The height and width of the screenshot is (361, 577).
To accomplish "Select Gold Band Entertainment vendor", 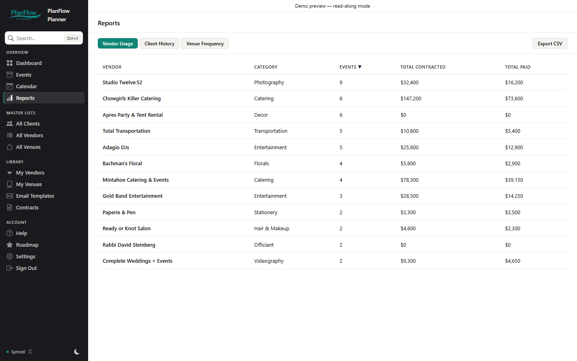I will coord(333,196).
